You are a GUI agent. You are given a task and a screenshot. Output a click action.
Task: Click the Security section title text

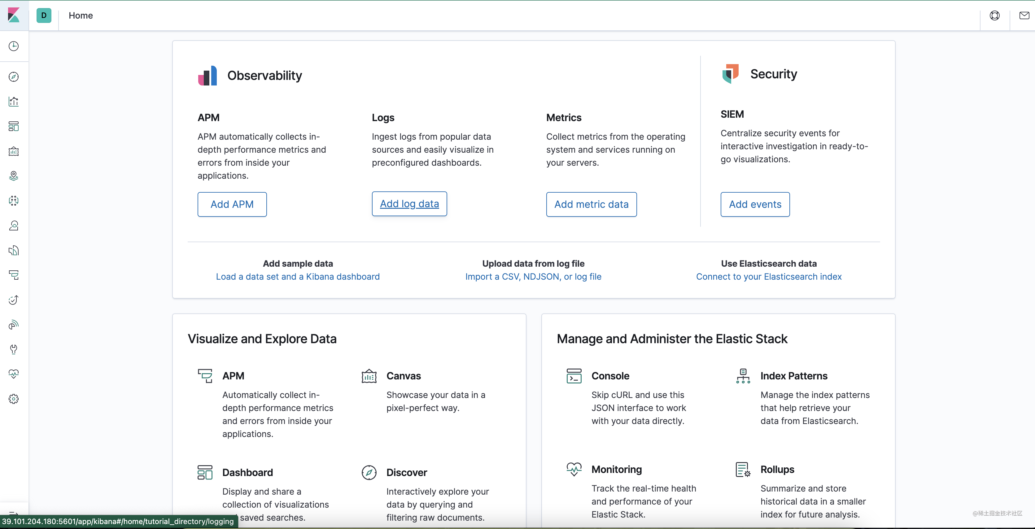773,74
